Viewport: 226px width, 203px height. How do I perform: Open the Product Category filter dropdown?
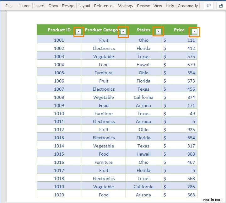tap(123, 31)
